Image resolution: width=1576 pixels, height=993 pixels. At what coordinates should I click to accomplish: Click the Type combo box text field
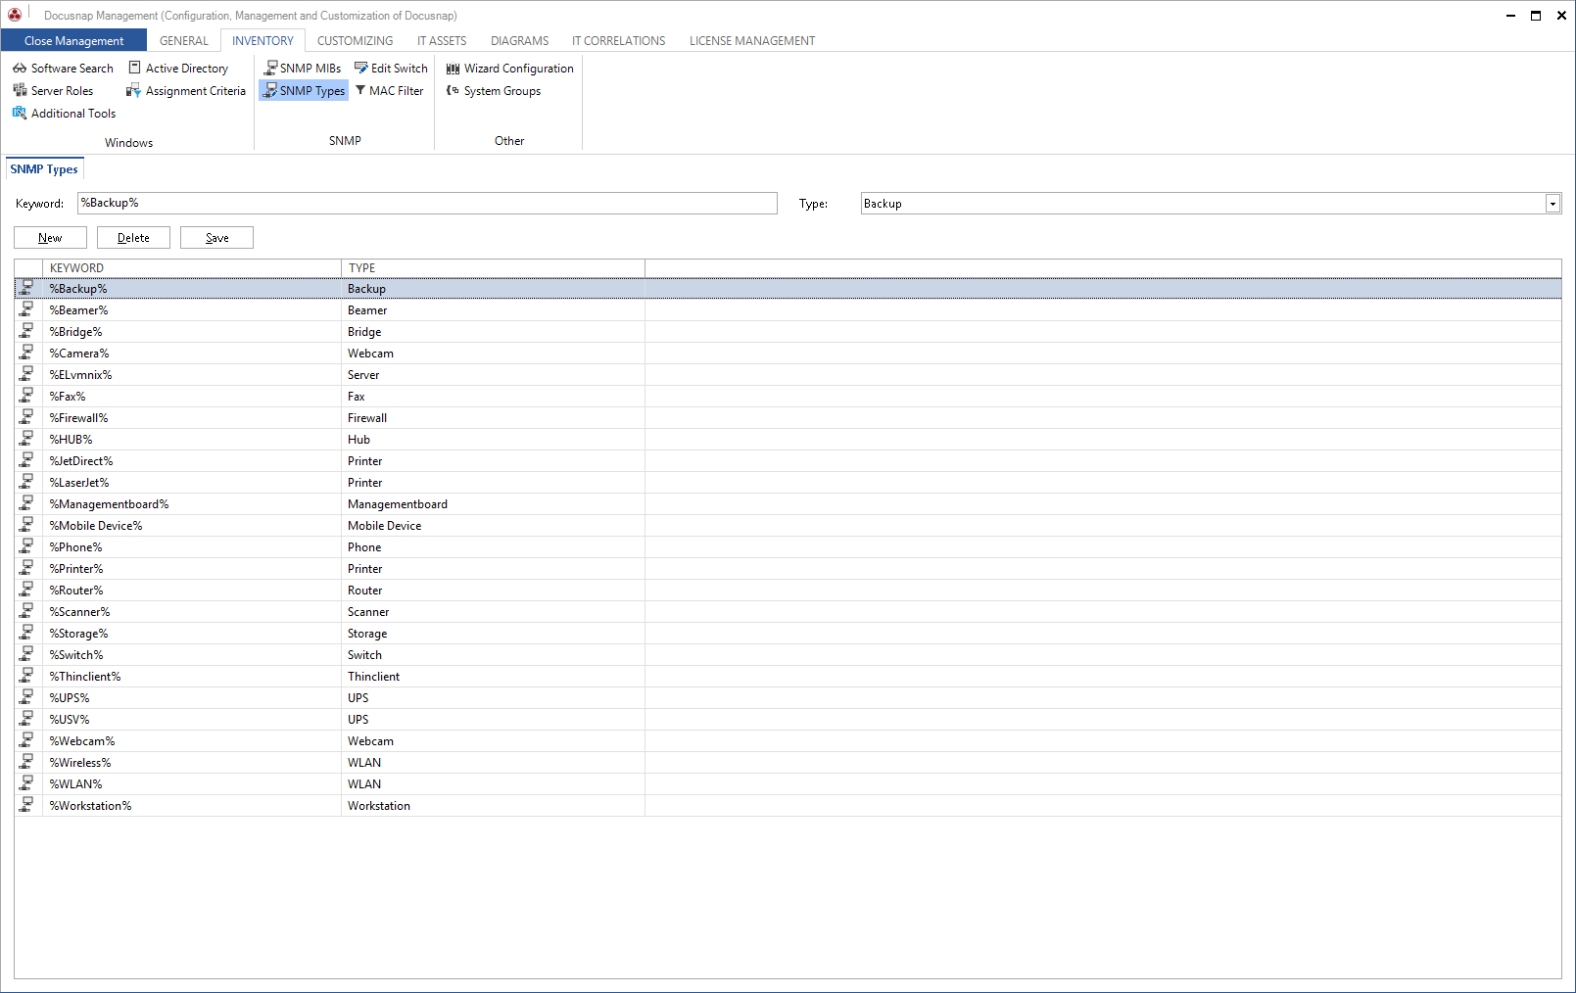coord(1203,204)
